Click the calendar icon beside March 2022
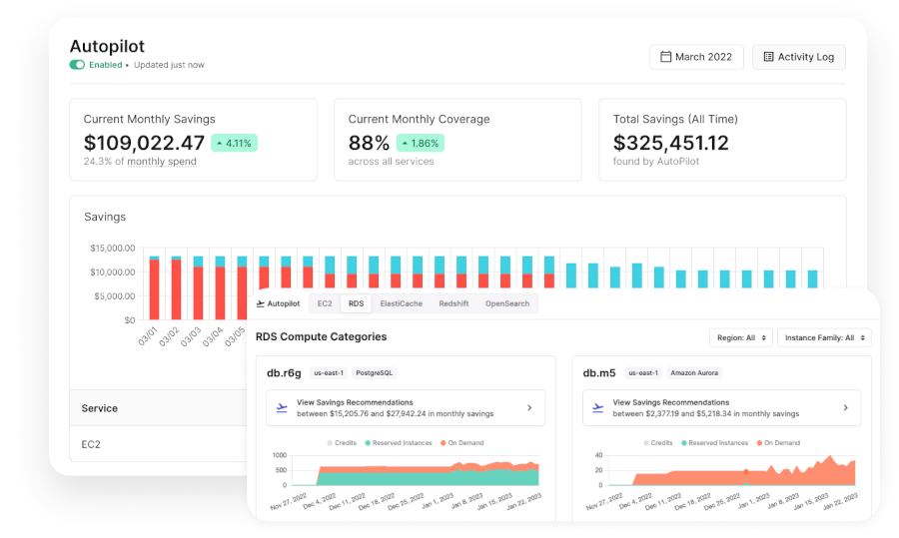This screenshot has width=899, height=538. (665, 57)
